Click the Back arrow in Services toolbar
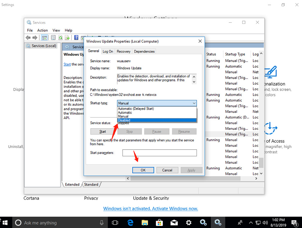The width and height of the screenshot is (302, 228). 28,38
